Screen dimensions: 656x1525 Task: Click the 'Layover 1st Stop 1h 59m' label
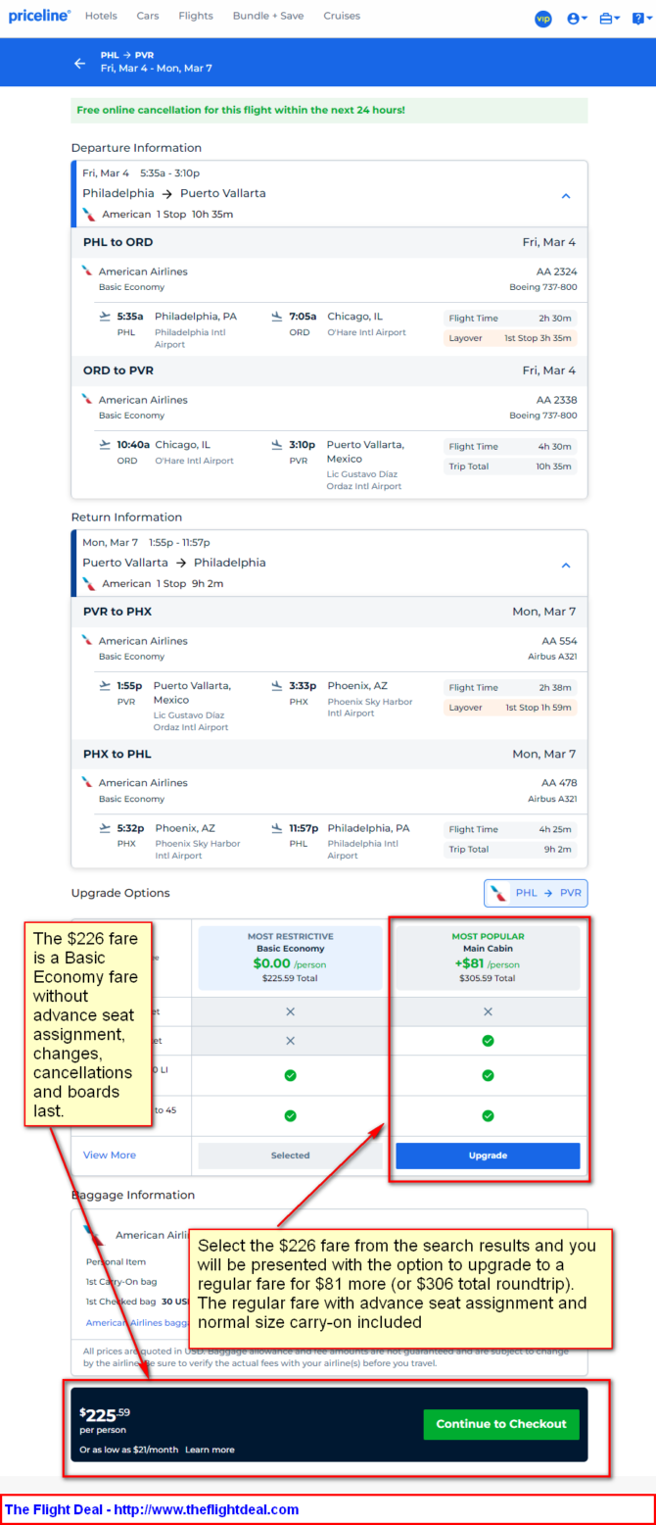tap(510, 708)
